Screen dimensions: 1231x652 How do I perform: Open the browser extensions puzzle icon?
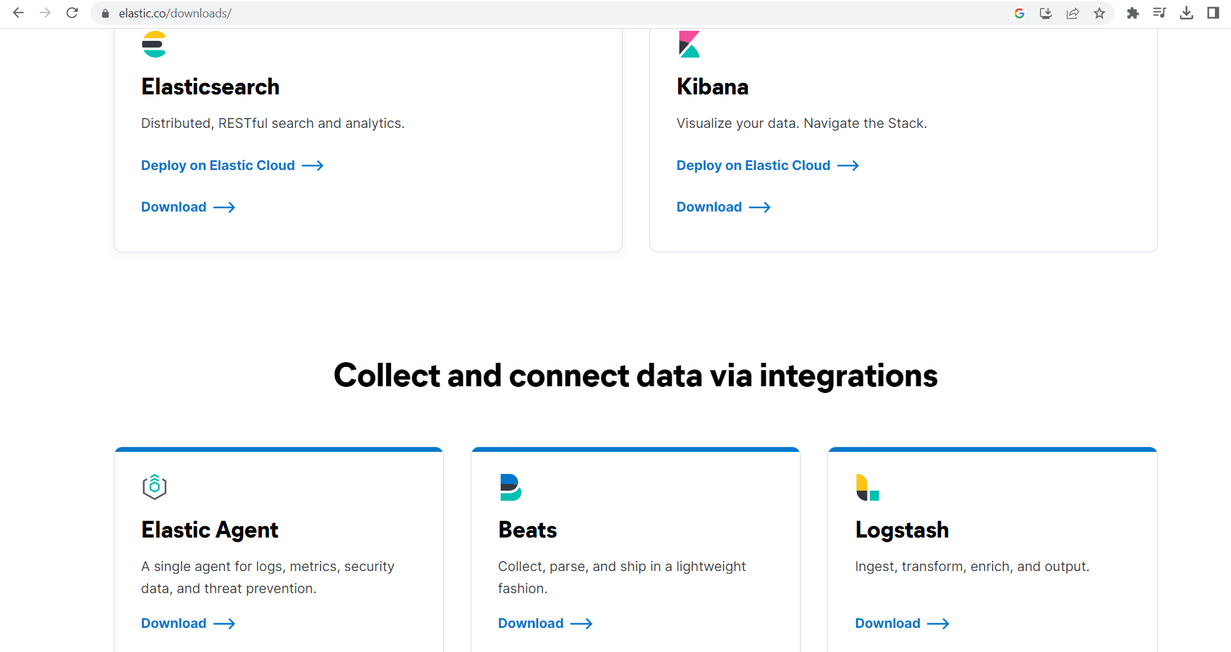tap(1133, 13)
